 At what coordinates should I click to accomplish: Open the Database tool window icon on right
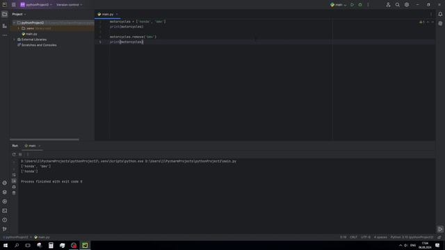pyautogui.click(x=440, y=24)
